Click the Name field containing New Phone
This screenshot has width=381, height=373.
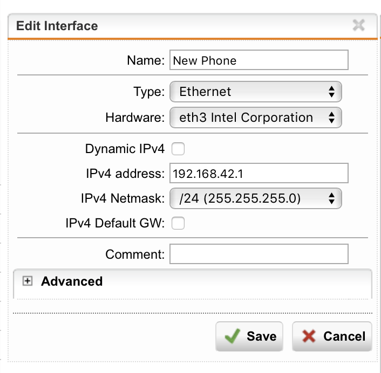pos(259,60)
